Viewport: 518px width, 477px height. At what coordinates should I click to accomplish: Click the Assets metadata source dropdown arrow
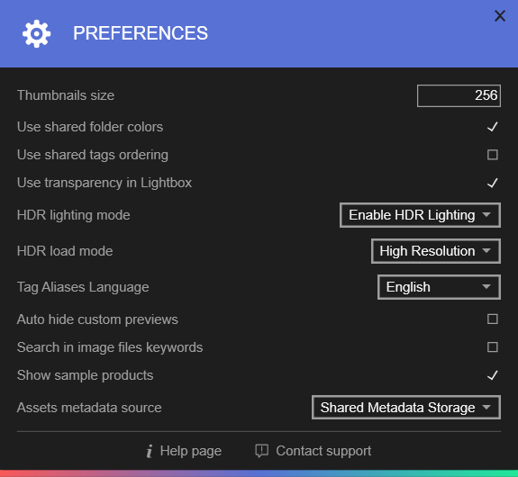[x=486, y=407]
